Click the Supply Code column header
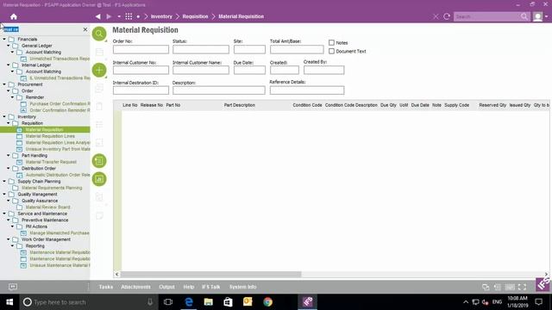 click(x=456, y=105)
